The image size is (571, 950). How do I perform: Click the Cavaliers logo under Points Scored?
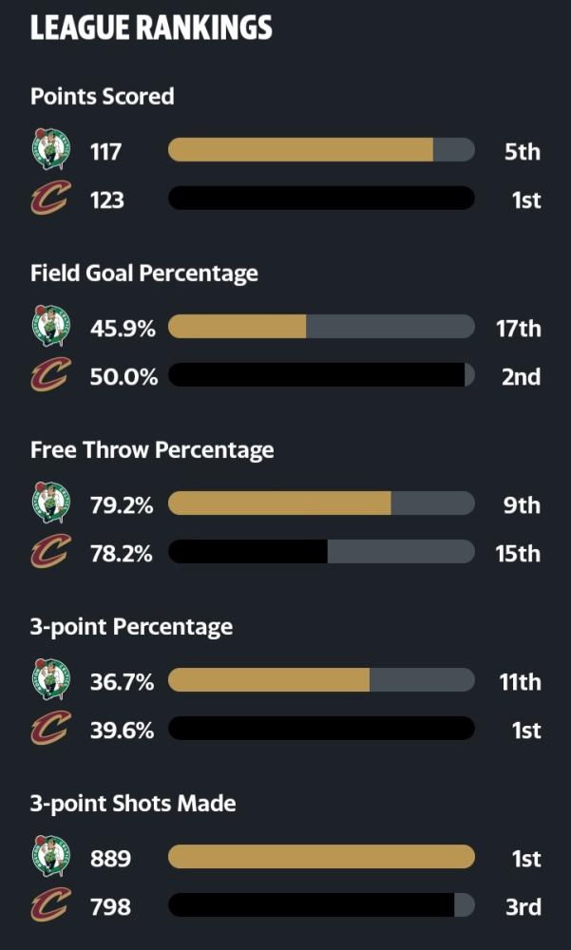51,198
